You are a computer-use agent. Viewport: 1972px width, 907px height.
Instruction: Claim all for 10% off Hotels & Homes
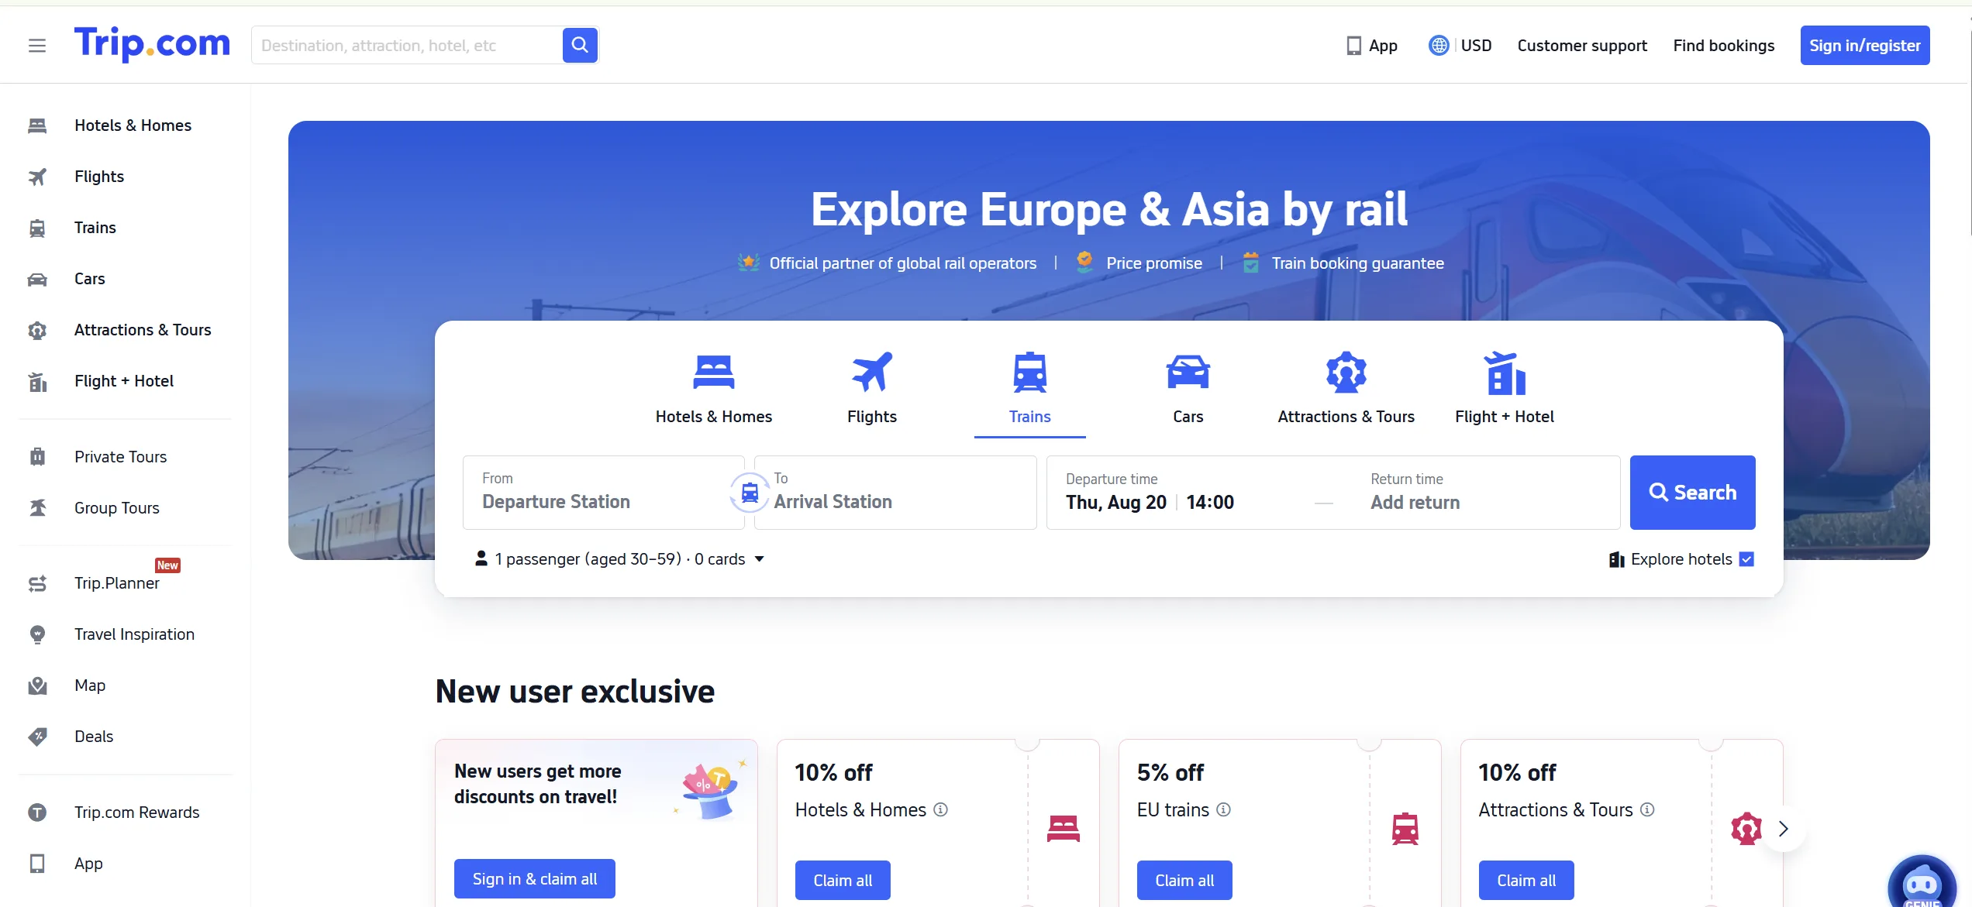[x=843, y=881]
